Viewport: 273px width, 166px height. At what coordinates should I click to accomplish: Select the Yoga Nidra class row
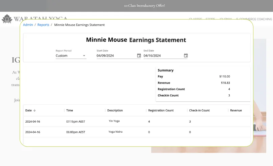[115, 132]
